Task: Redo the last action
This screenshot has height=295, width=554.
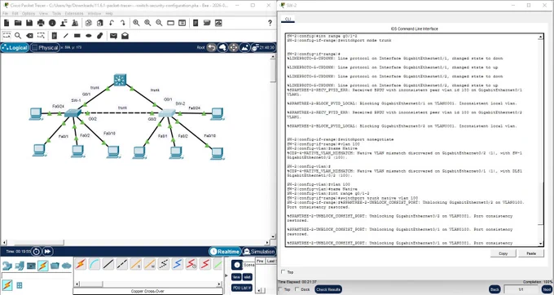Action: (123, 23)
